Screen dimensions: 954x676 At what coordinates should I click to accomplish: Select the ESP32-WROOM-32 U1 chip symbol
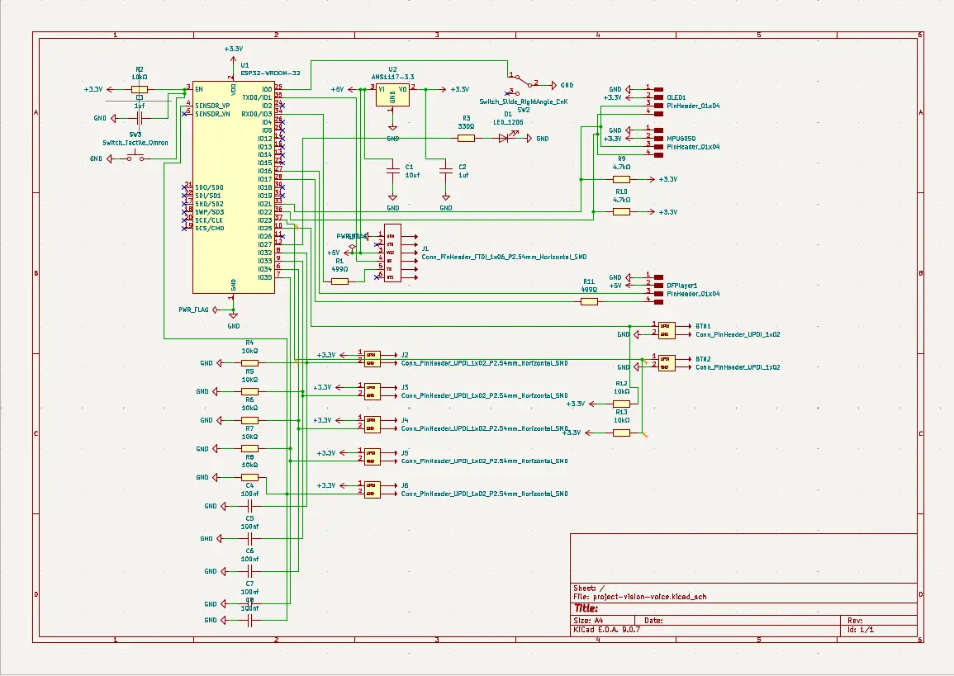[234, 187]
